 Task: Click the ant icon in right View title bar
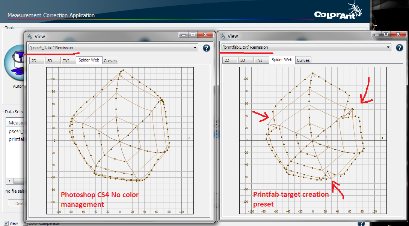(223, 36)
